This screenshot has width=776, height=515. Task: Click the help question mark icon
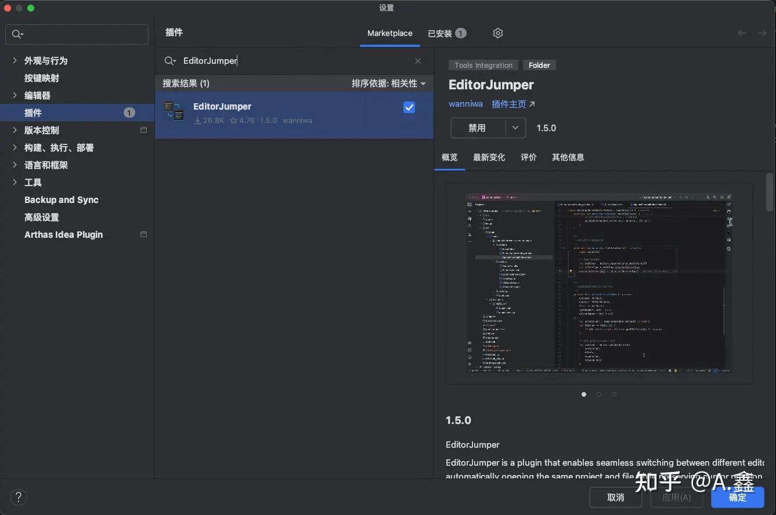(x=18, y=497)
